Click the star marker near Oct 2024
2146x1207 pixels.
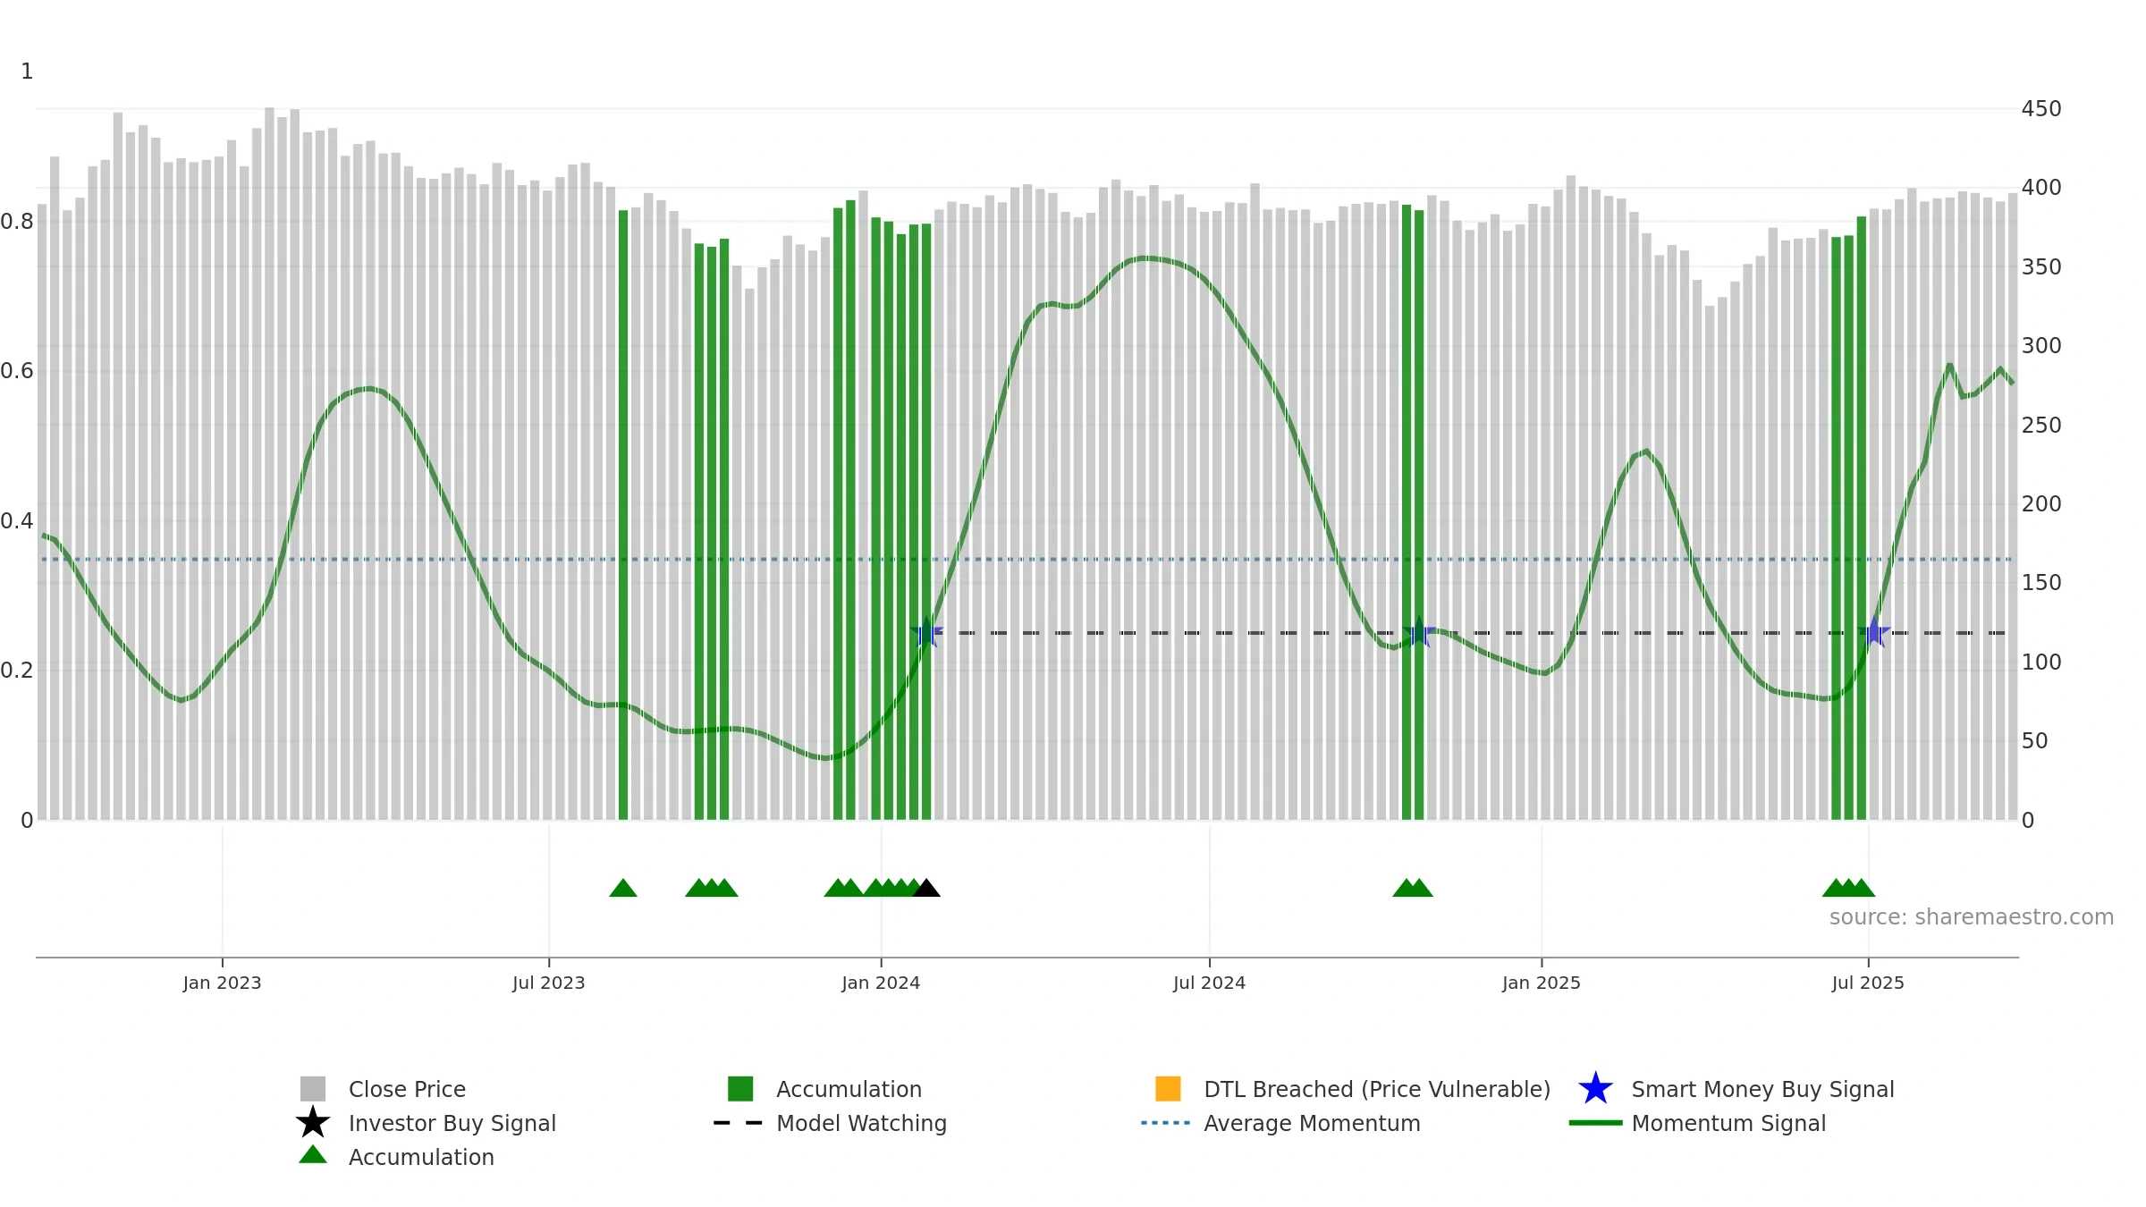point(1419,632)
